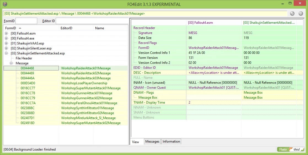
Task: Select record 002407D1 WorkshopMirelurkAttack_SI_Message
Action: pyautogui.click(x=66, y=118)
